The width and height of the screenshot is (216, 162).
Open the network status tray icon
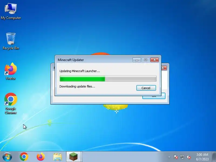pos(182,157)
